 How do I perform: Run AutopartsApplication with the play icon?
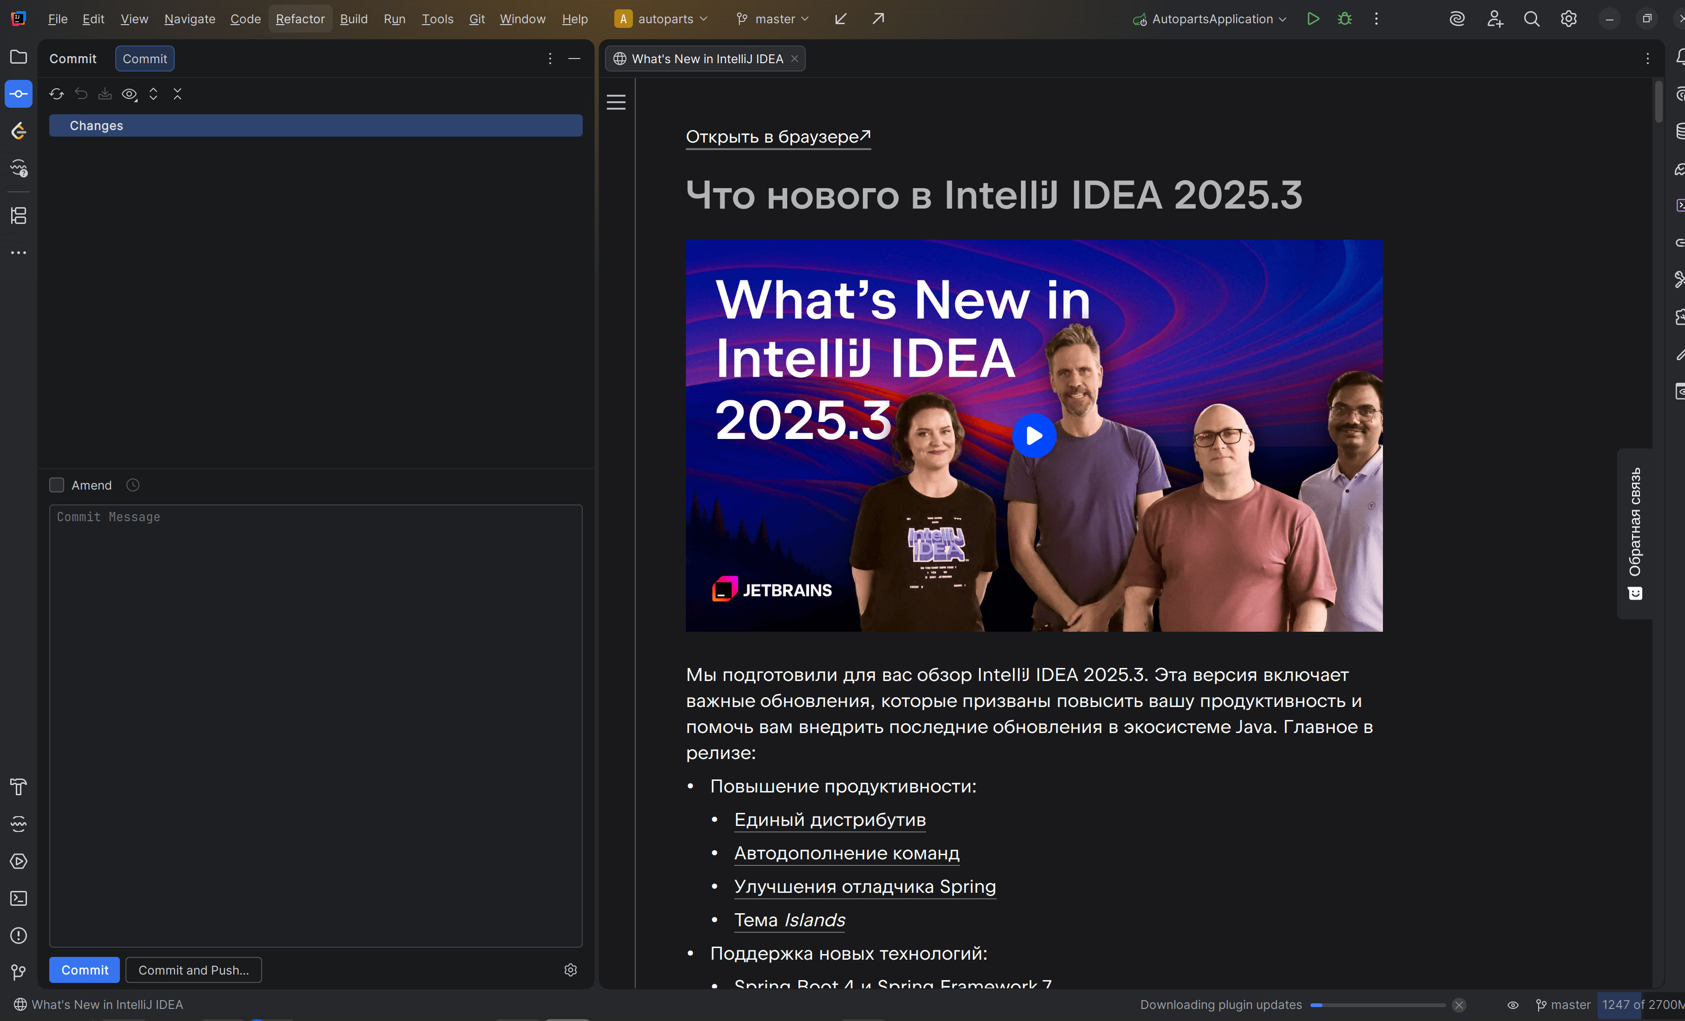[x=1312, y=19]
